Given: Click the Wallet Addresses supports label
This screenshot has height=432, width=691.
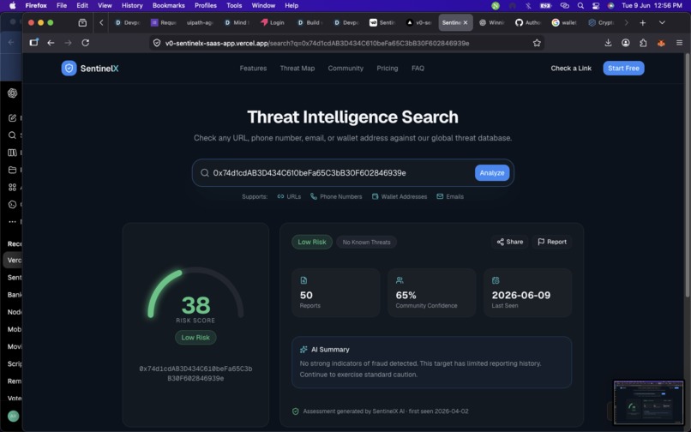Looking at the screenshot, I should tap(400, 196).
